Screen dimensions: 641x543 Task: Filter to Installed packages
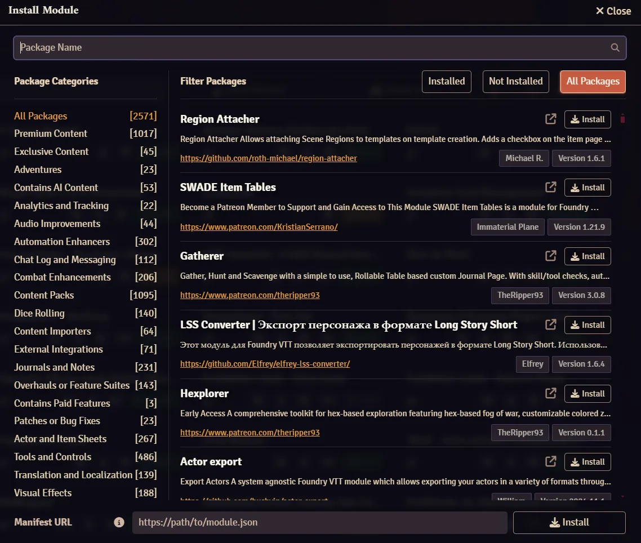[447, 81]
